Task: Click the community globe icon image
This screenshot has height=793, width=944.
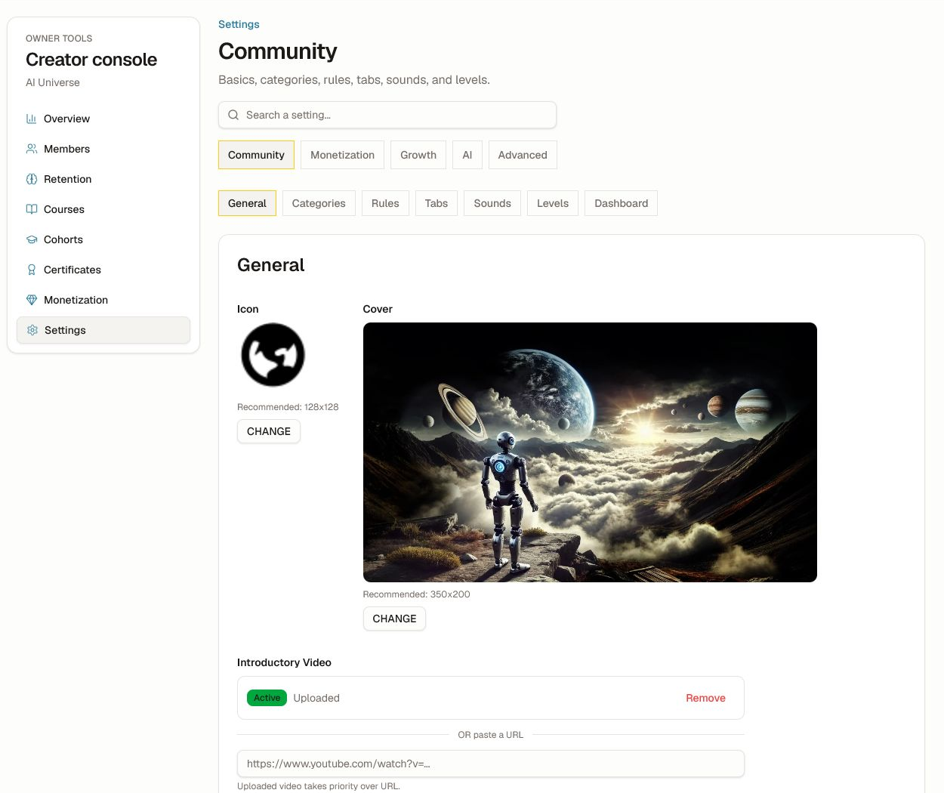Action: point(273,355)
